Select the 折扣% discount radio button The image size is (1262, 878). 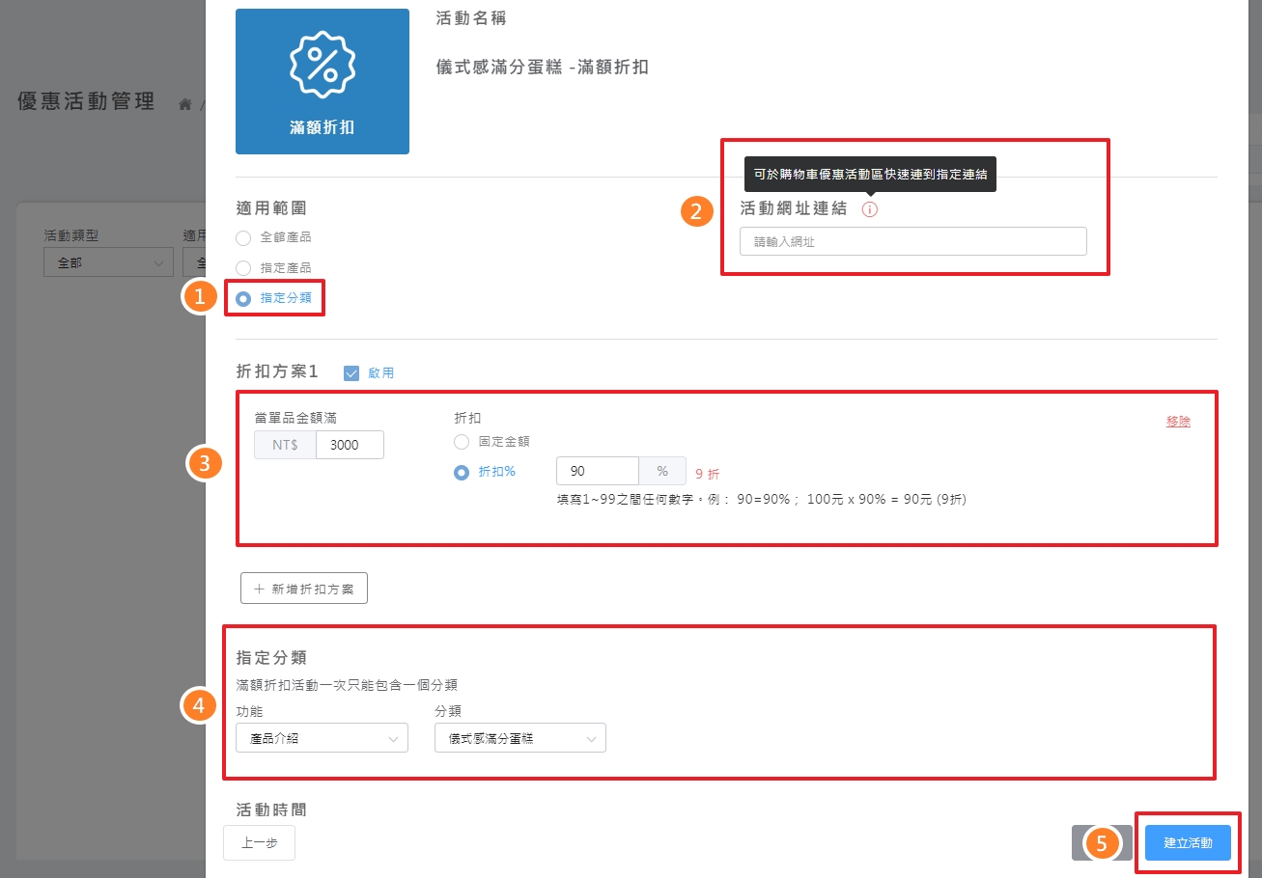pos(462,472)
